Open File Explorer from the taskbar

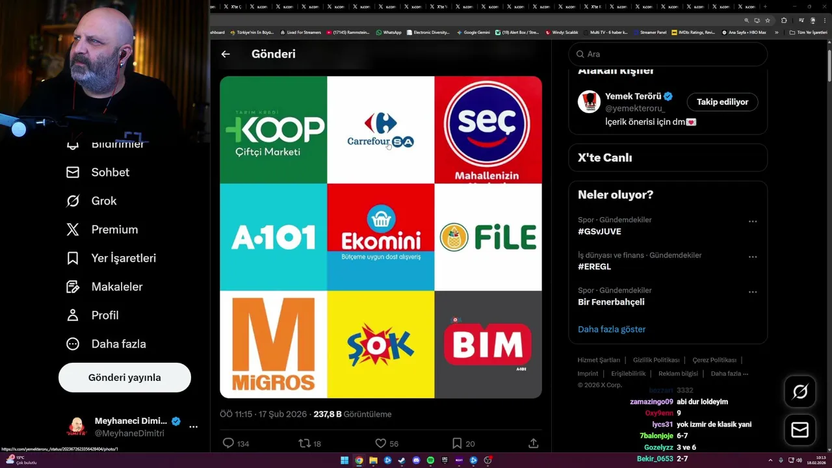click(x=373, y=460)
